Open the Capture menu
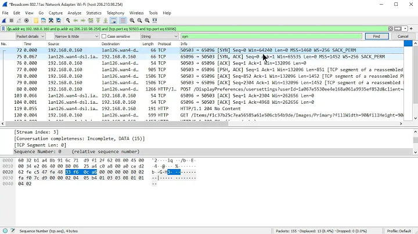The image size is (418, 234). point(56,13)
